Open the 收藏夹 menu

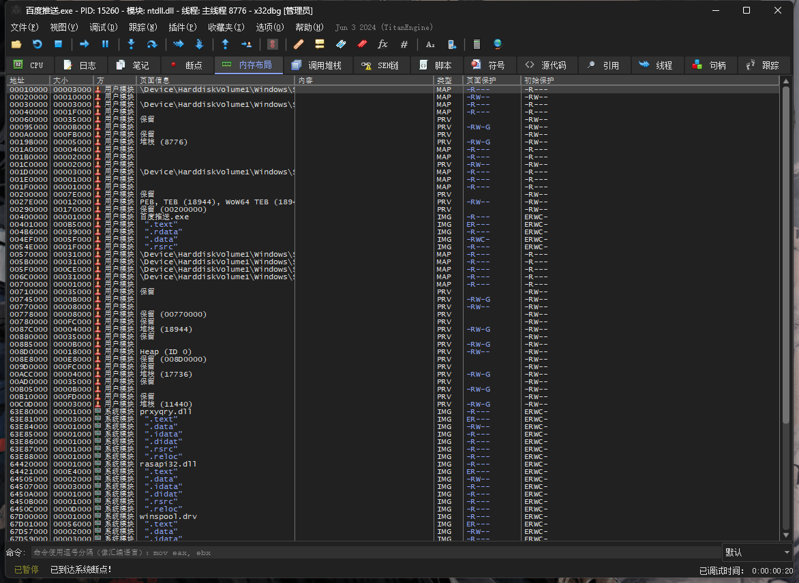[226, 27]
